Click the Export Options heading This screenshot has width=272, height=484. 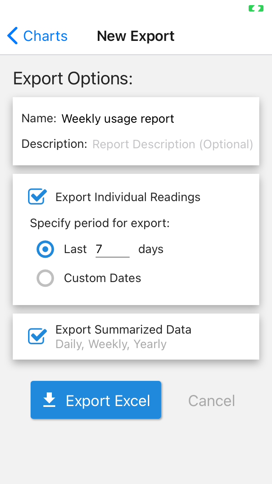[x=73, y=79]
